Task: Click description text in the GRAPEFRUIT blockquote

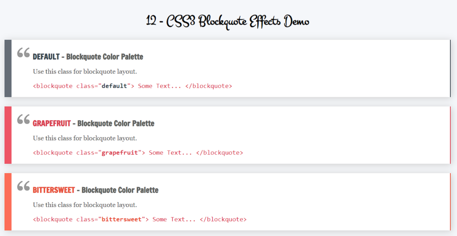Action: pos(85,138)
